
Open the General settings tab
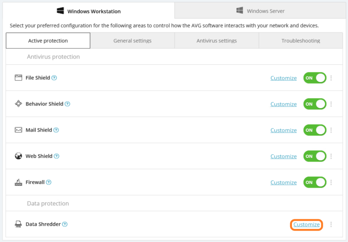coord(132,40)
